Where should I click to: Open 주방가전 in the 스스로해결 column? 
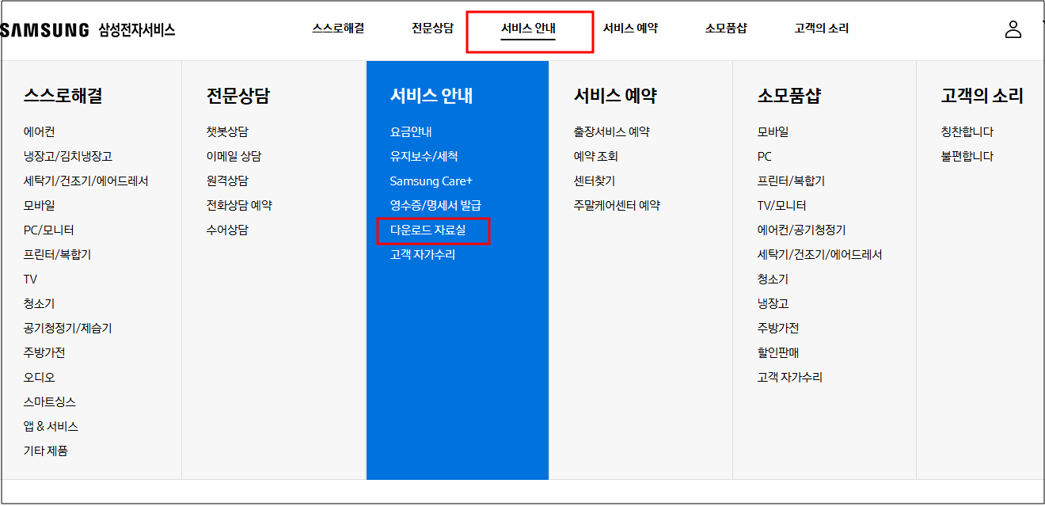click(x=44, y=353)
